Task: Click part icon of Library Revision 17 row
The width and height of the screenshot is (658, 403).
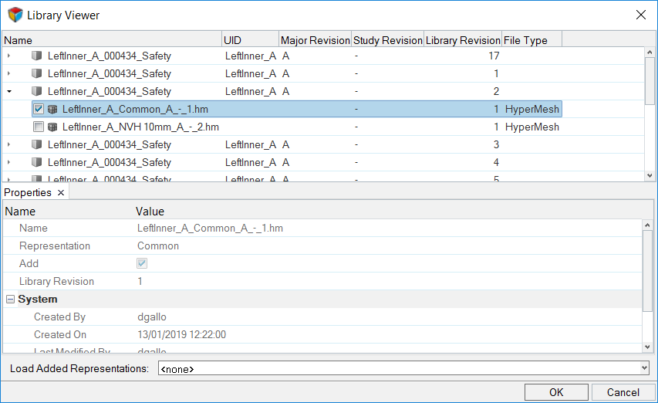Action: [37, 56]
